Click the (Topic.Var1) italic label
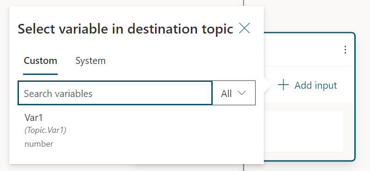This screenshot has height=171, width=370. coord(45,130)
